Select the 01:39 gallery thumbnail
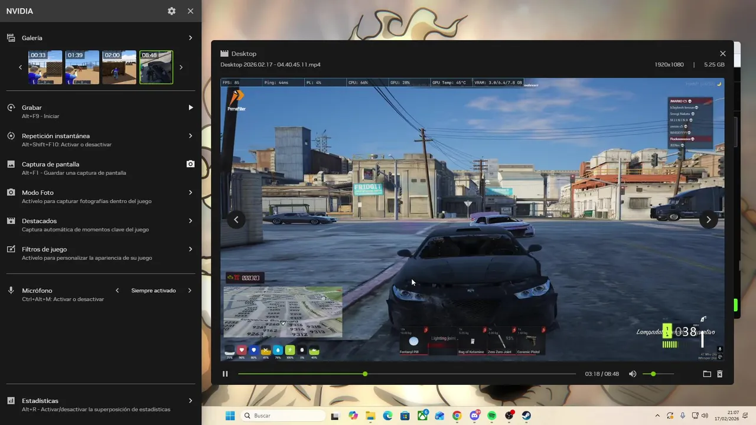The height and width of the screenshot is (425, 756). (82, 67)
